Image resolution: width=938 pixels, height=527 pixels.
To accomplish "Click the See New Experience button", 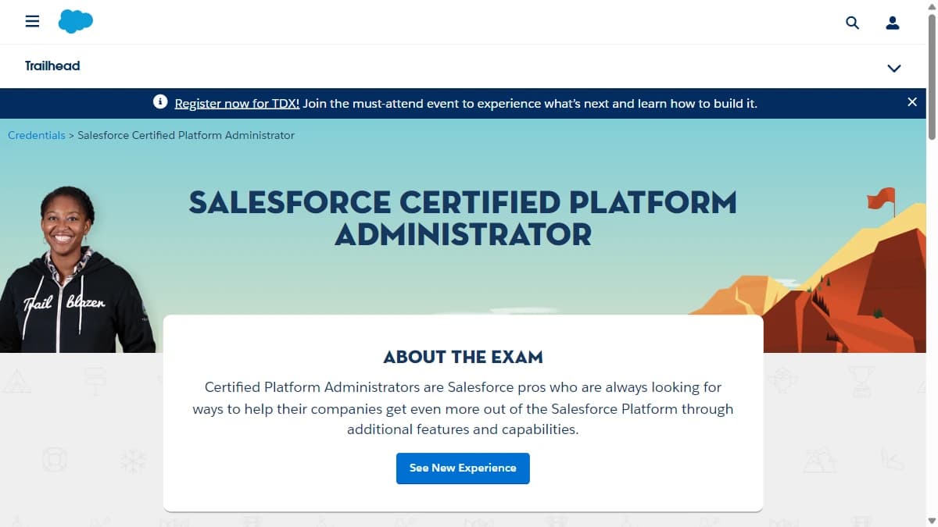I will (x=463, y=468).
